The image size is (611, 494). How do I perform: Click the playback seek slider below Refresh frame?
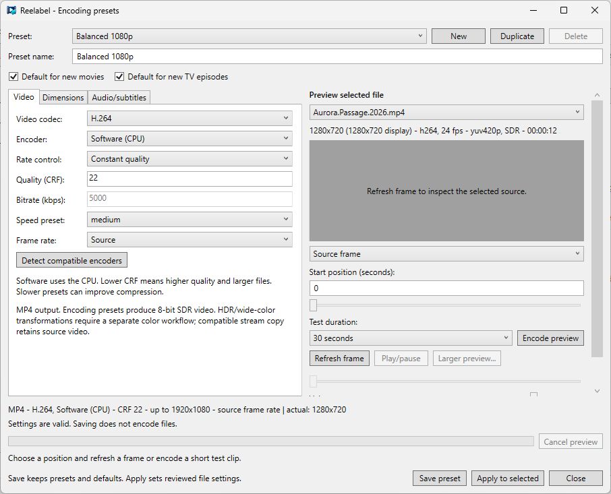point(445,381)
